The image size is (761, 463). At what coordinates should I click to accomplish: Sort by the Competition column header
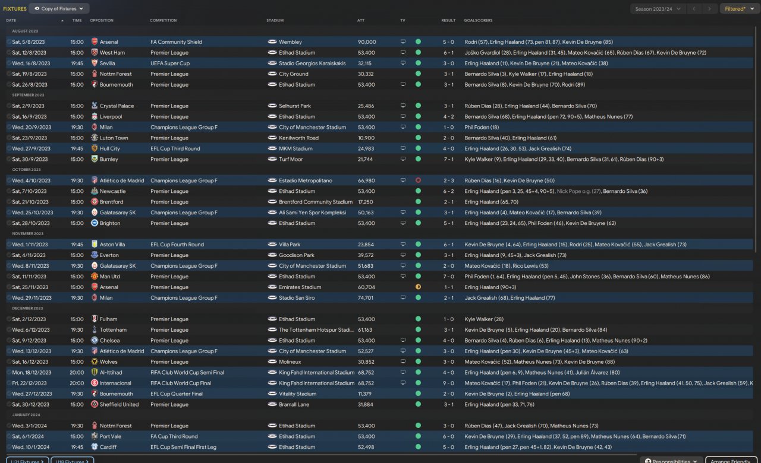click(x=163, y=21)
